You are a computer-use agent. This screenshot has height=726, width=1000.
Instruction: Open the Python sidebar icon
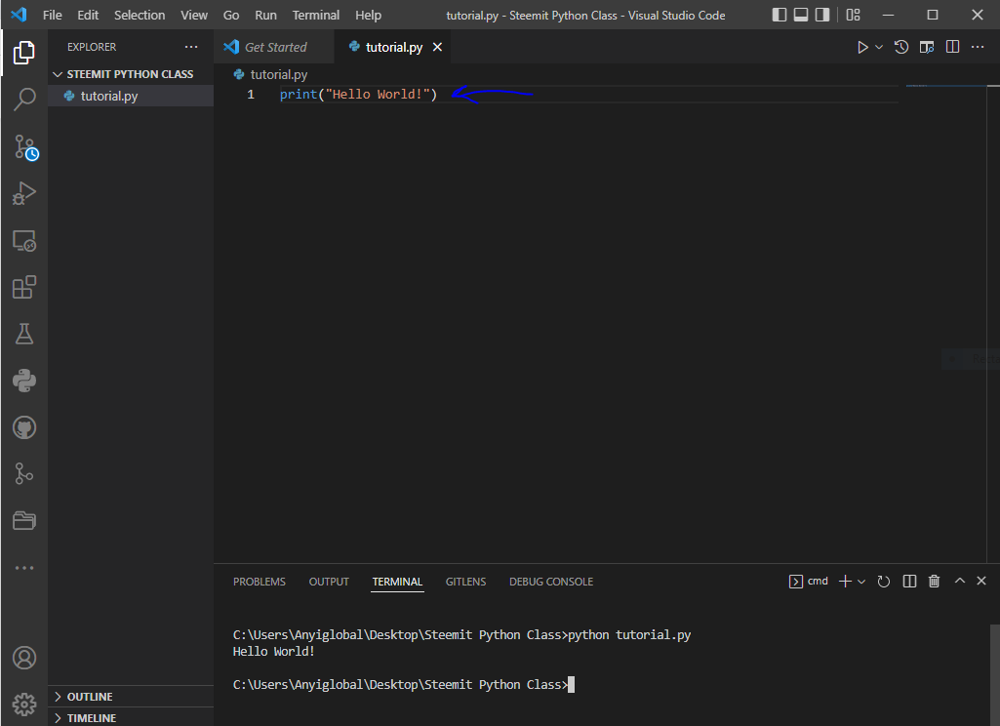(x=24, y=381)
